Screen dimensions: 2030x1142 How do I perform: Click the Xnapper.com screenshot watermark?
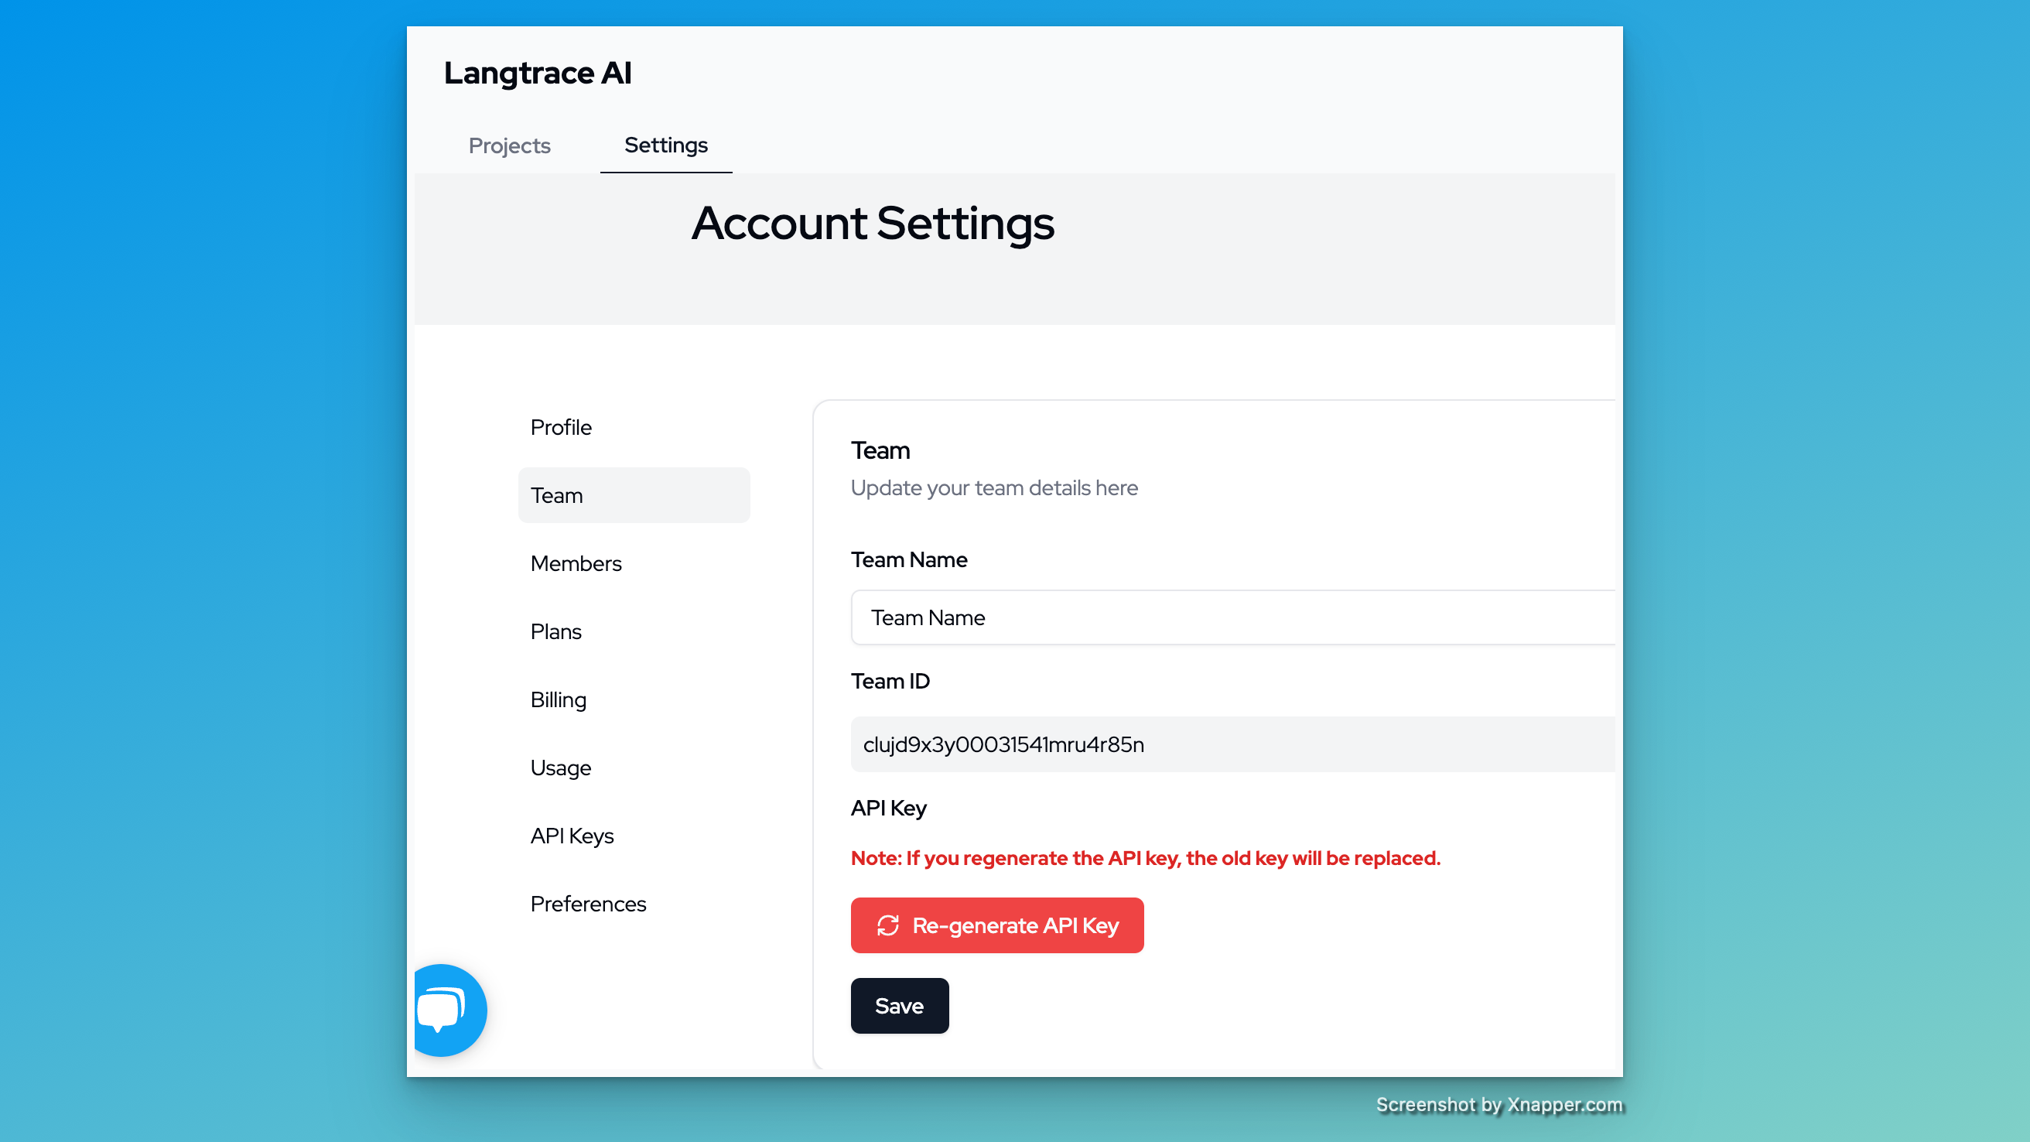tap(1499, 1105)
